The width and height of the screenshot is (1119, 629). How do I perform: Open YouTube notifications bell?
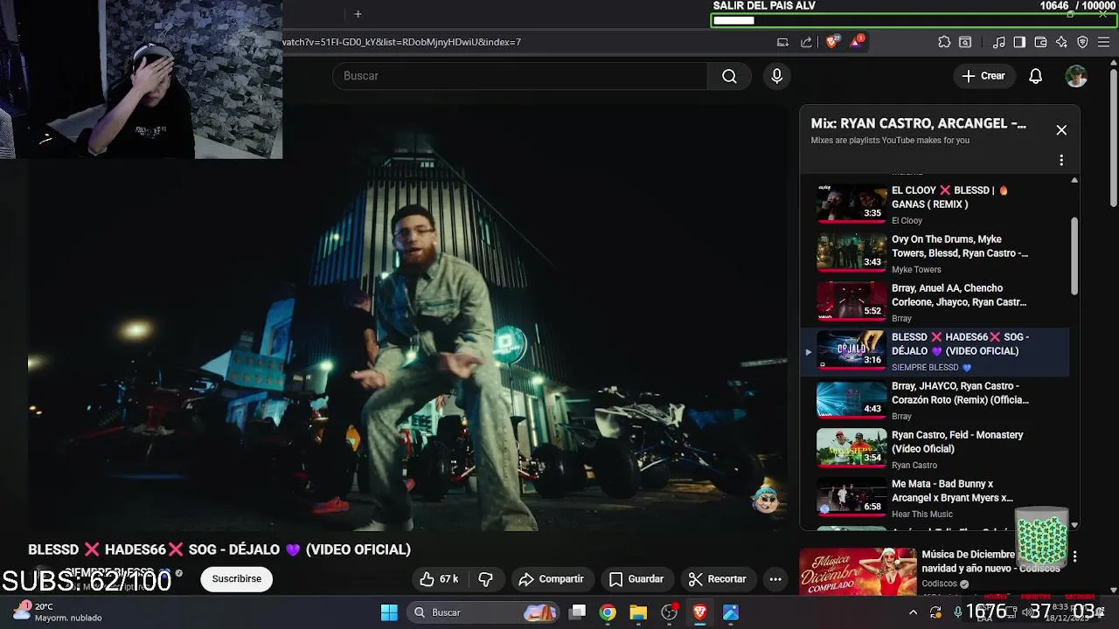[1035, 76]
